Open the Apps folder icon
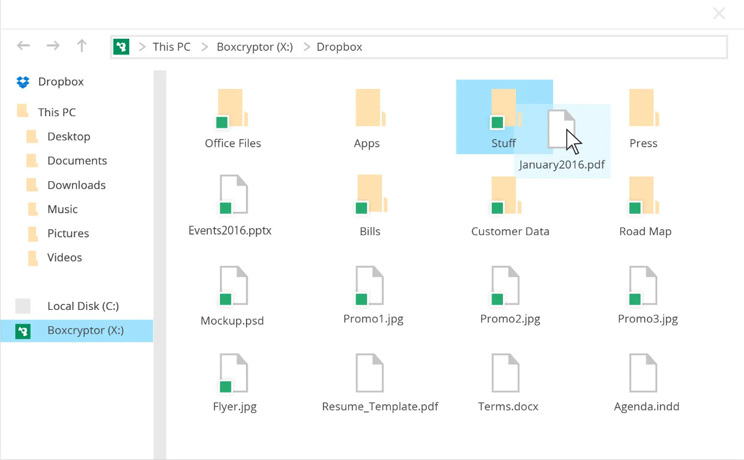Viewport: 744px width, 460px height. (371, 107)
